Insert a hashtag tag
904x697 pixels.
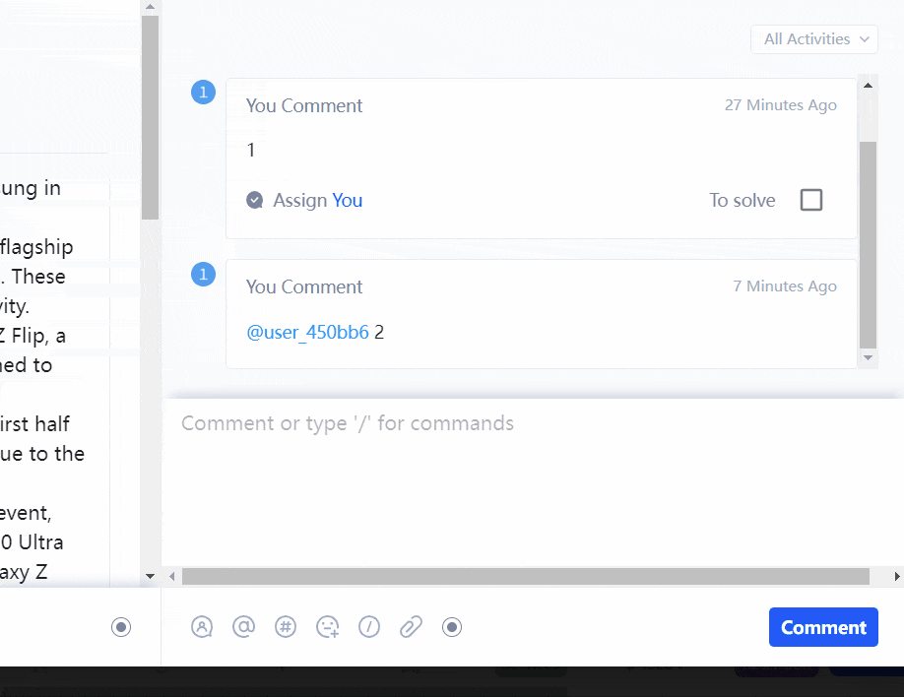pyautogui.click(x=286, y=627)
